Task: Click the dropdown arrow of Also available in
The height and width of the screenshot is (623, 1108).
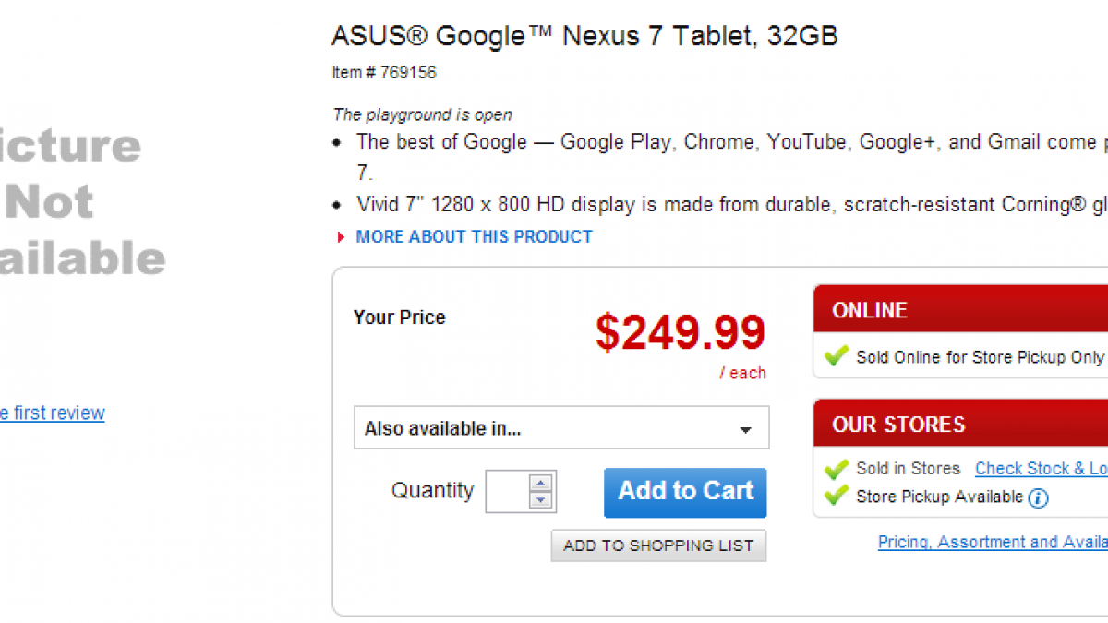Action: 745,430
